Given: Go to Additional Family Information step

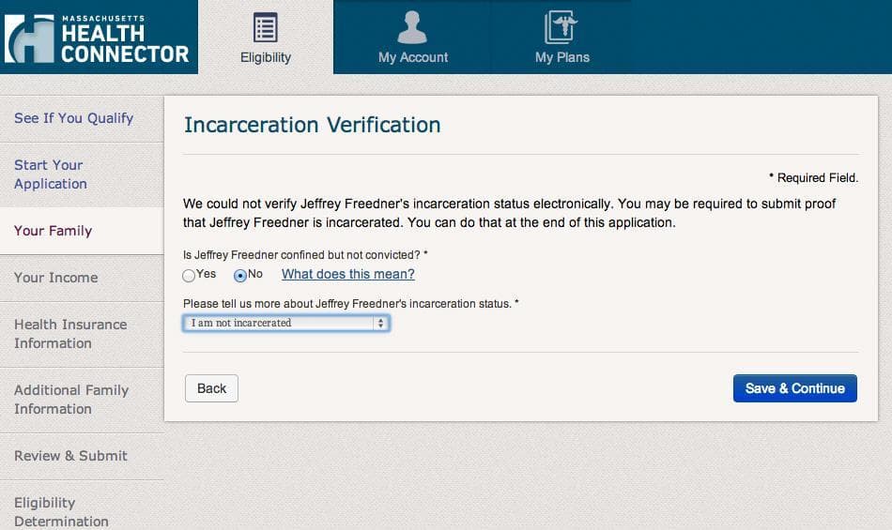Looking at the screenshot, I should tap(70, 400).
